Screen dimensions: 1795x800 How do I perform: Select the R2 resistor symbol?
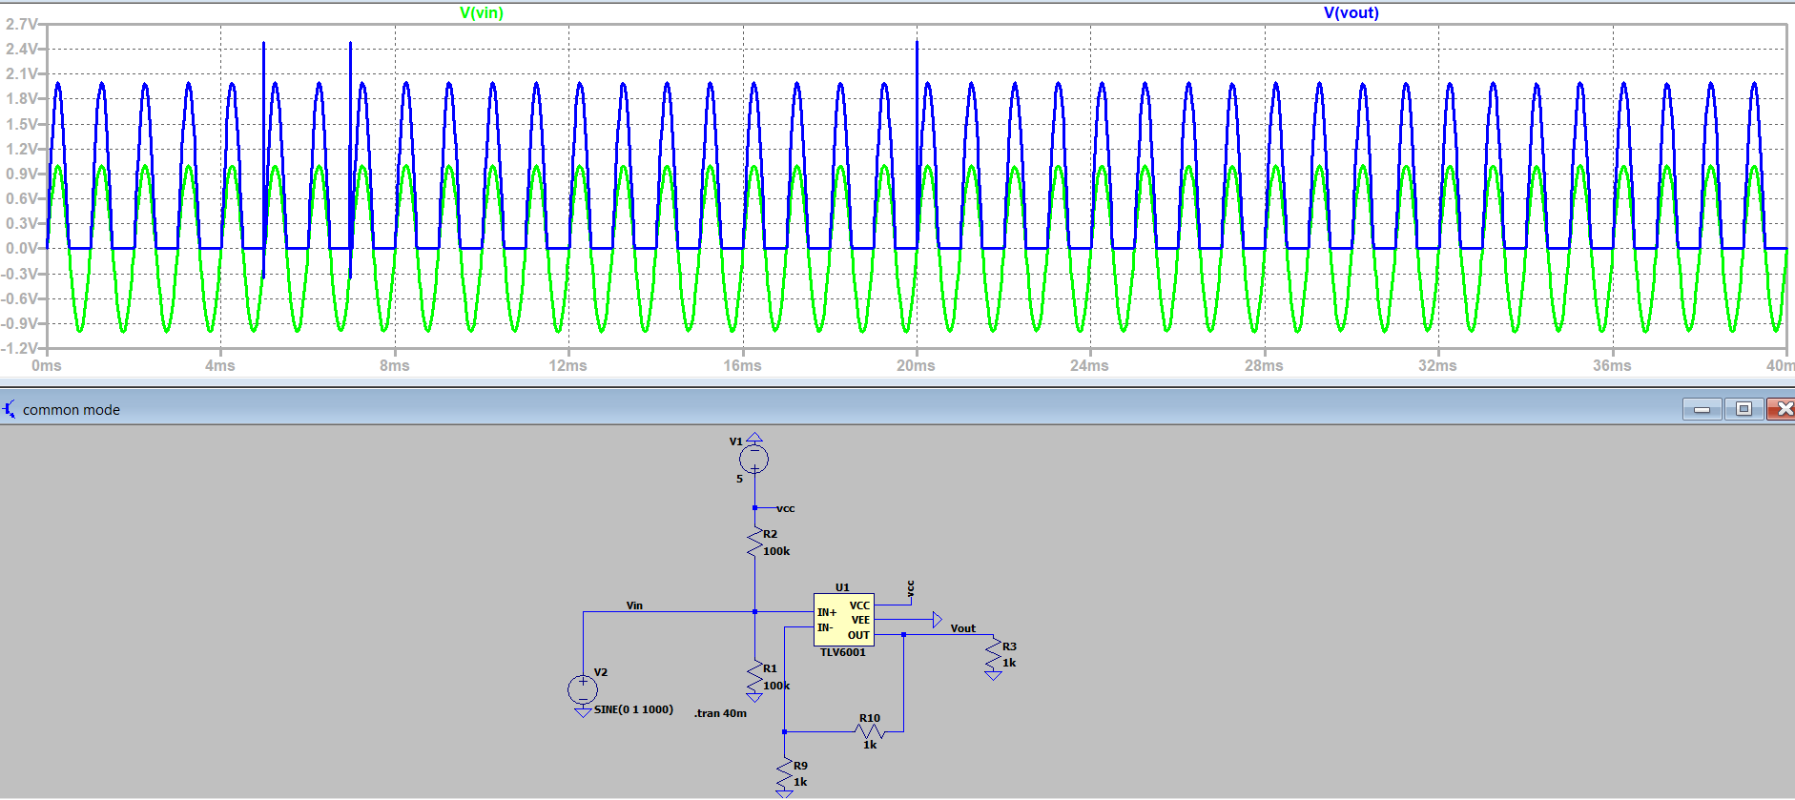pos(754,543)
